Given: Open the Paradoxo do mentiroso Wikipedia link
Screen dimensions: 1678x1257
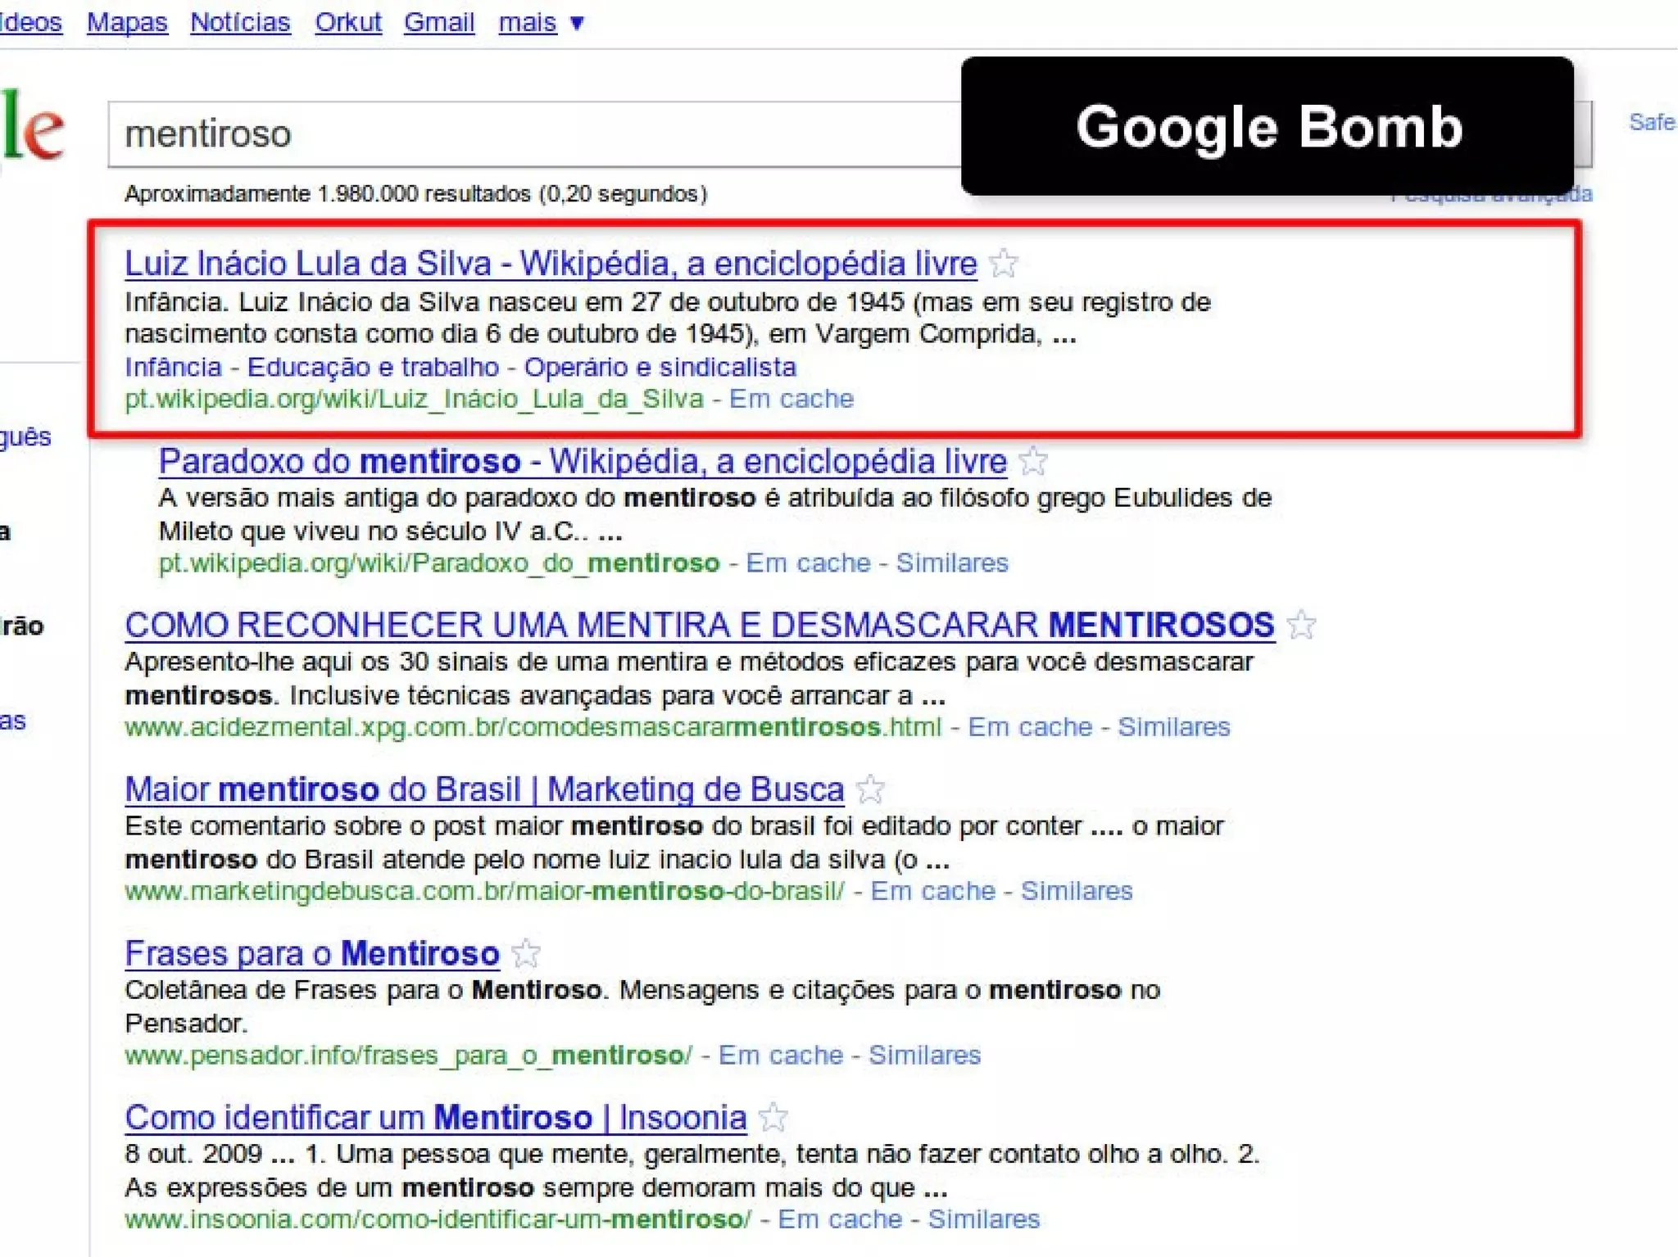Looking at the screenshot, I should coord(582,462).
